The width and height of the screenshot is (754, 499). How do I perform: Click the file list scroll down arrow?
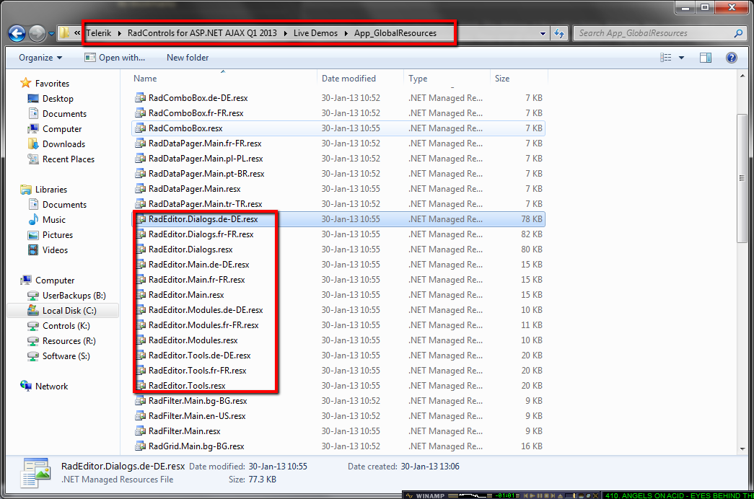(x=742, y=449)
